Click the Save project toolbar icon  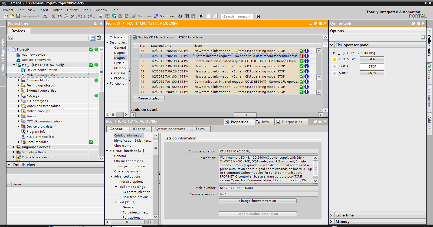[x=18, y=16]
